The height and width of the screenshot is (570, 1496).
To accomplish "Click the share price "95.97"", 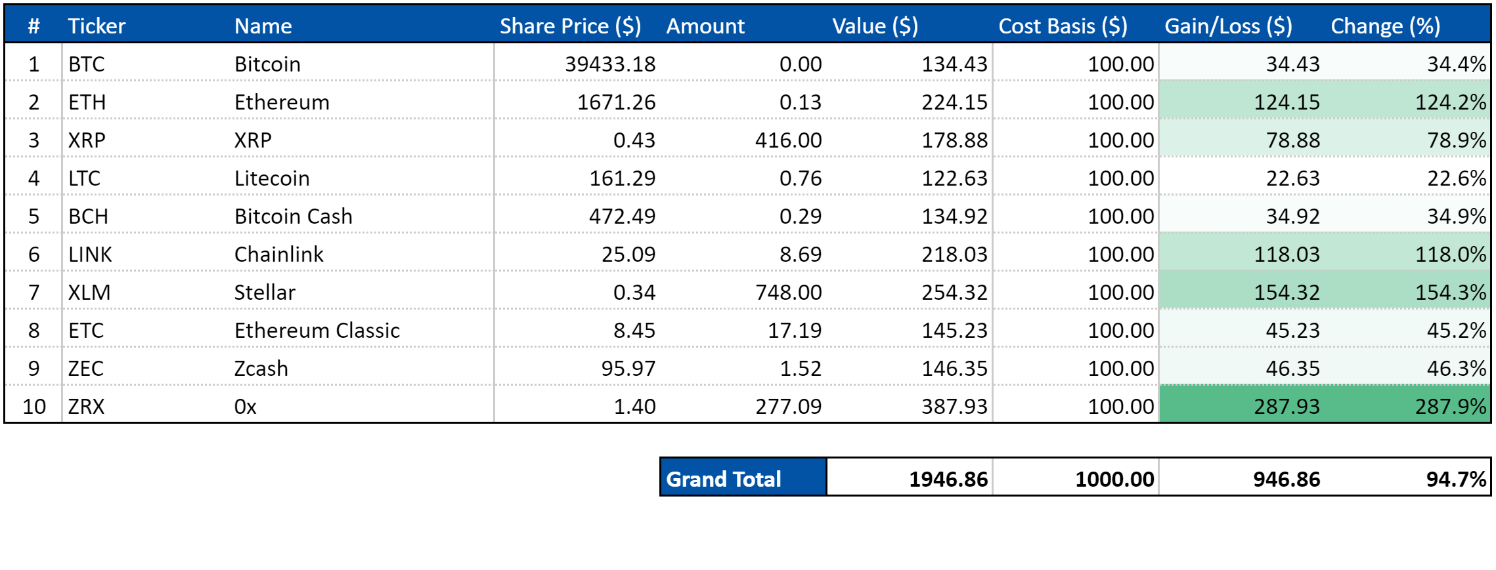I will click(x=628, y=369).
